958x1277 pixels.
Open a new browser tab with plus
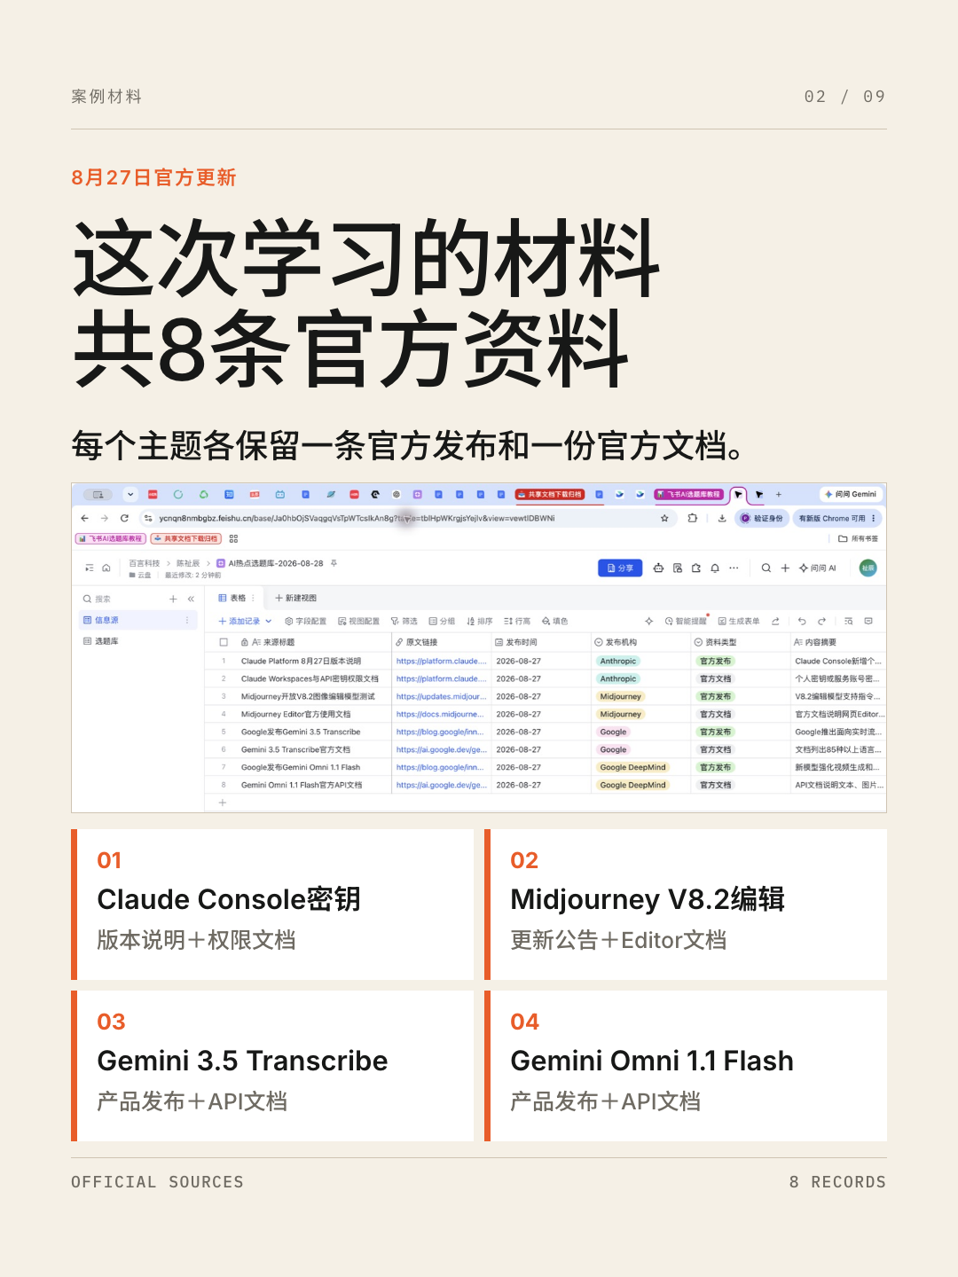(779, 494)
